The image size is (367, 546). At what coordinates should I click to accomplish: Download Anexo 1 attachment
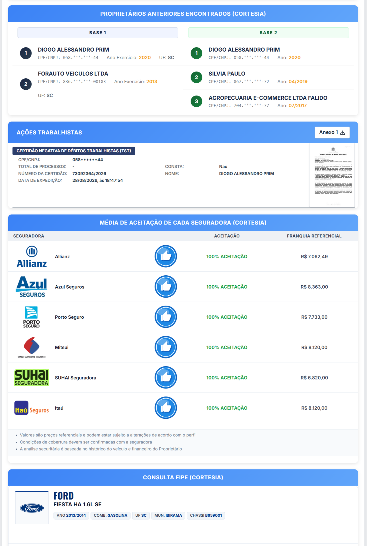click(332, 132)
